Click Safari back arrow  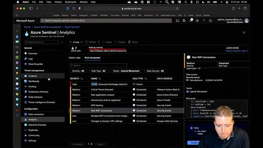[x=37, y=8]
